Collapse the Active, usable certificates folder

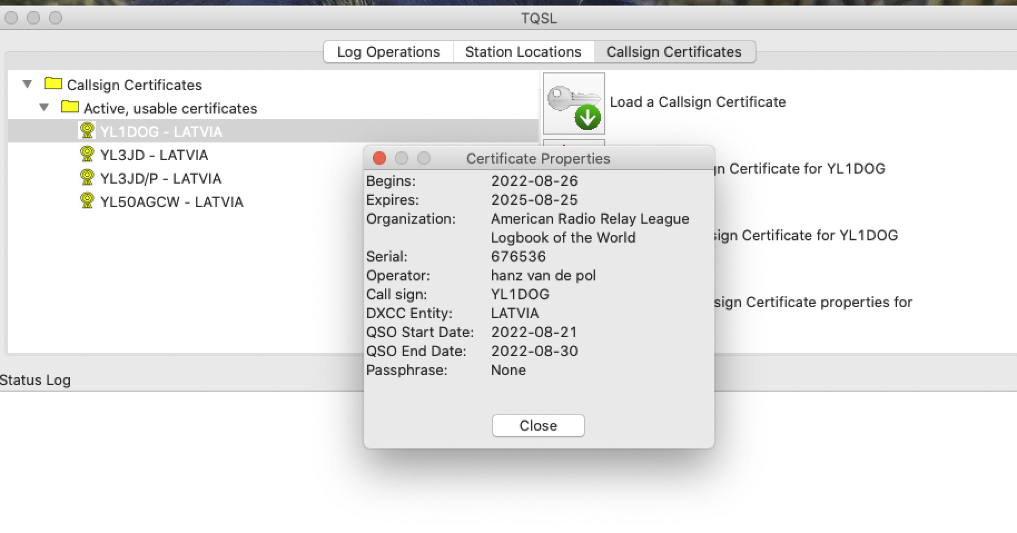[44, 107]
